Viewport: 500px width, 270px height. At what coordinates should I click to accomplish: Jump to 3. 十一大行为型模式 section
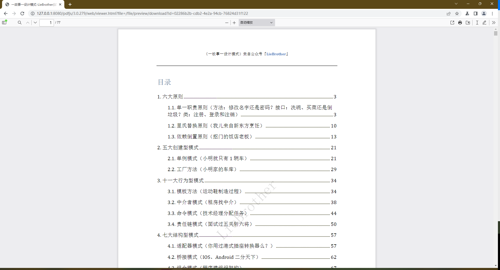click(247, 180)
